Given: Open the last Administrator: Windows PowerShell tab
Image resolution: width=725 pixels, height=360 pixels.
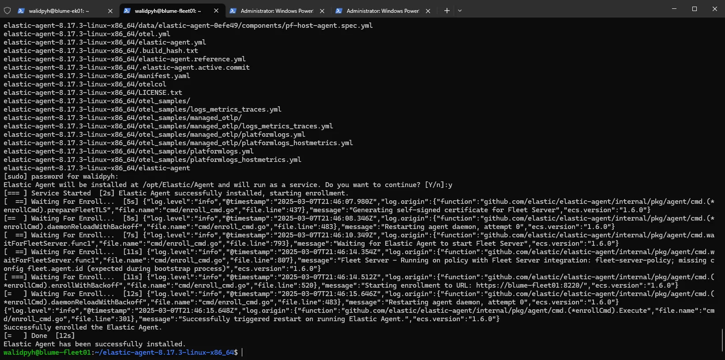Looking at the screenshot, I should coord(383,11).
